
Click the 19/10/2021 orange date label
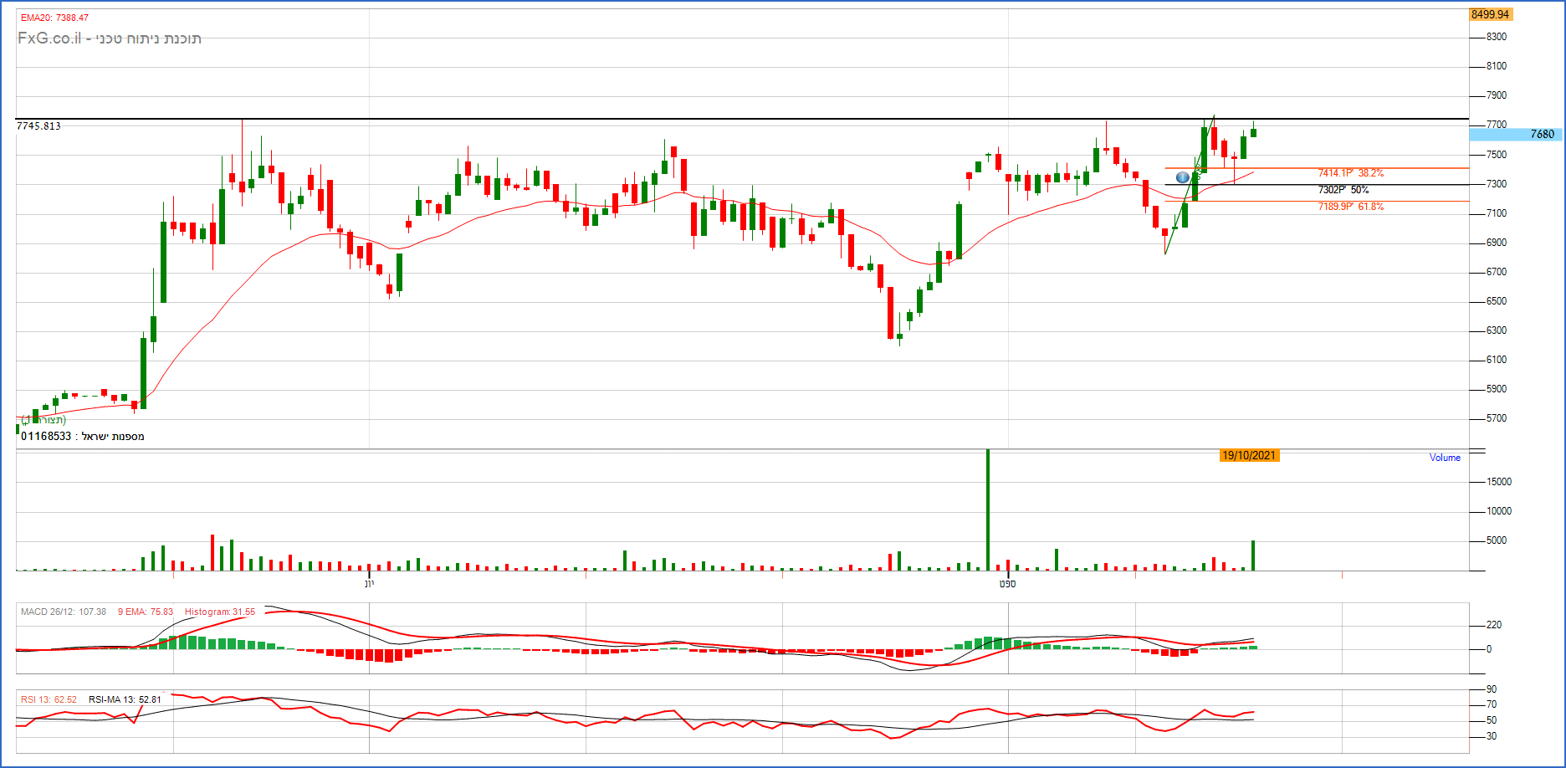pyautogui.click(x=1248, y=456)
